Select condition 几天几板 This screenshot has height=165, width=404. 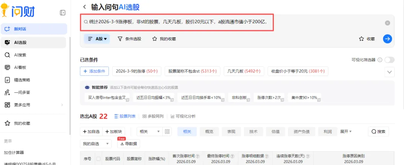(x=244, y=71)
